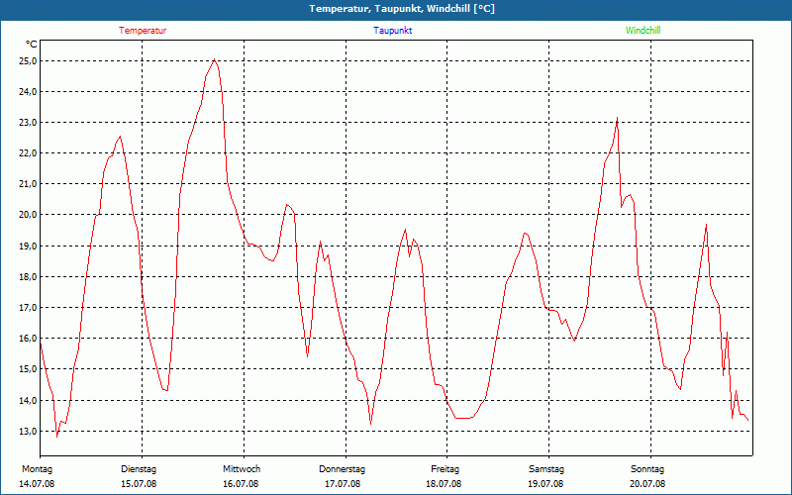Click the 13,0 y-axis value
This screenshot has height=495, width=792.
(x=29, y=432)
